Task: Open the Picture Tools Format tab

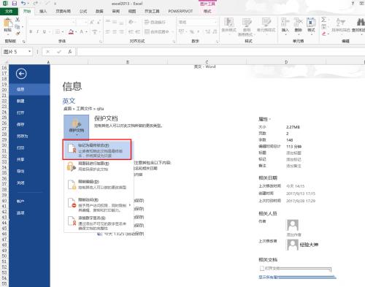Action: [207, 11]
